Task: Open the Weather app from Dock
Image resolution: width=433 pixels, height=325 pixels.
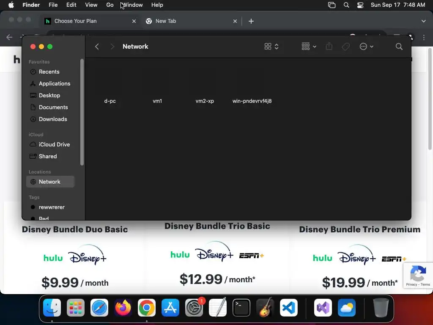Action: coord(347,308)
